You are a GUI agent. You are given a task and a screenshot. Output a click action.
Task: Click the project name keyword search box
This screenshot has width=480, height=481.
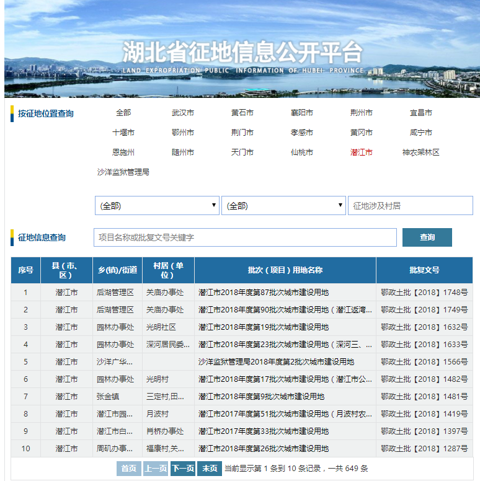click(x=245, y=237)
